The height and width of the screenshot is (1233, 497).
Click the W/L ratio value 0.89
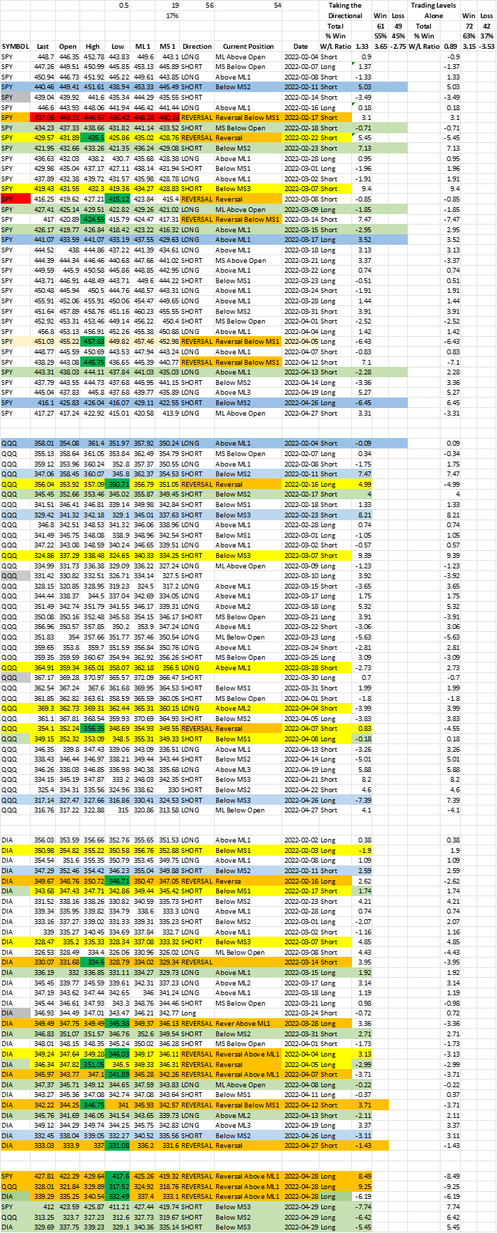450,47
